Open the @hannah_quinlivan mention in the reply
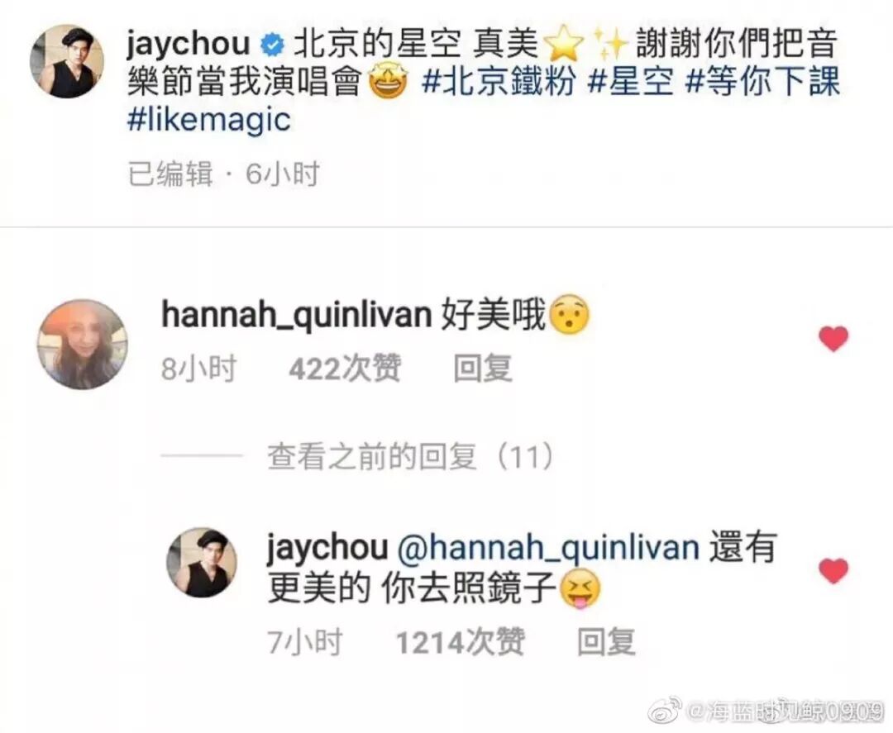Screen dimensions: 893x733 548,547
